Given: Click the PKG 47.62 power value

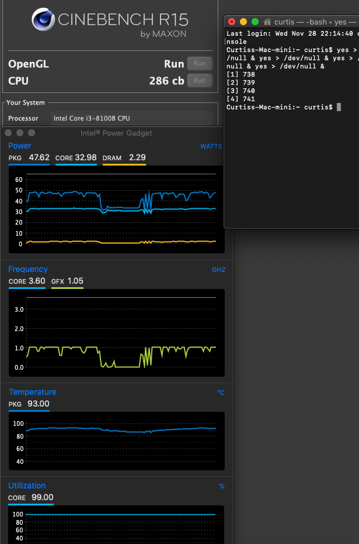Looking at the screenshot, I should 29,158.
